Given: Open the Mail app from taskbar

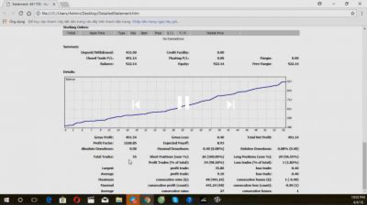Looking at the screenshot, I should (x=105, y=200).
